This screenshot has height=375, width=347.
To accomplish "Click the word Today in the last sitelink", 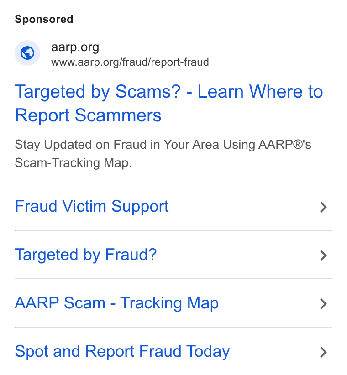I will (x=208, y=352).
